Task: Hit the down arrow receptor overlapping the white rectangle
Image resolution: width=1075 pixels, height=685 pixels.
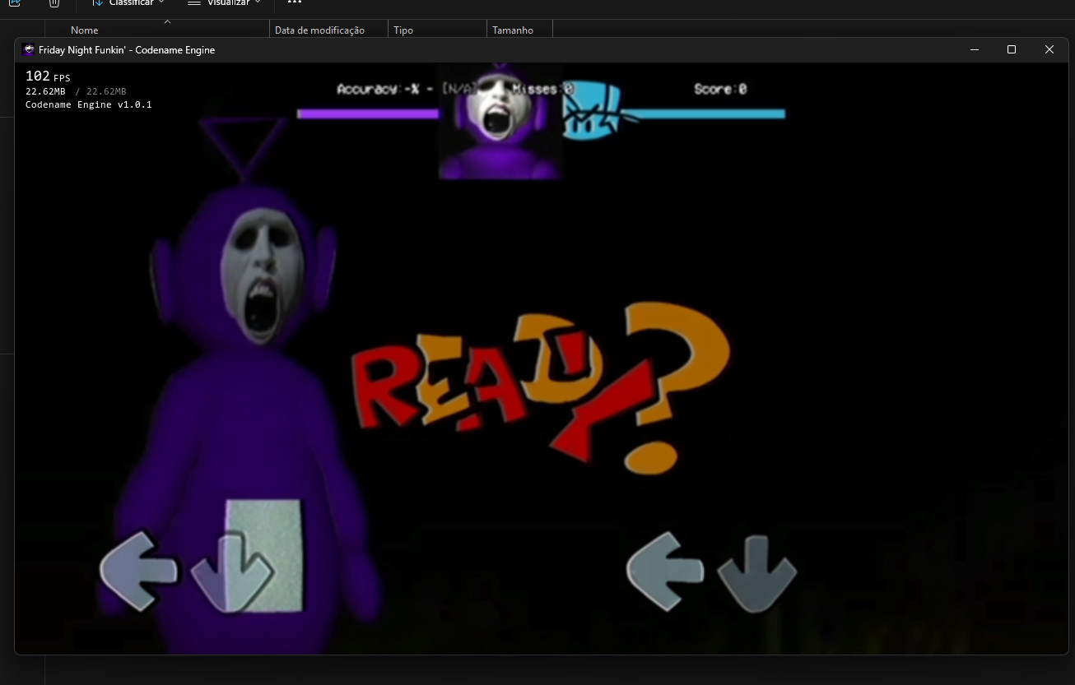Action: pyautogui.click(x=232, y=572)
